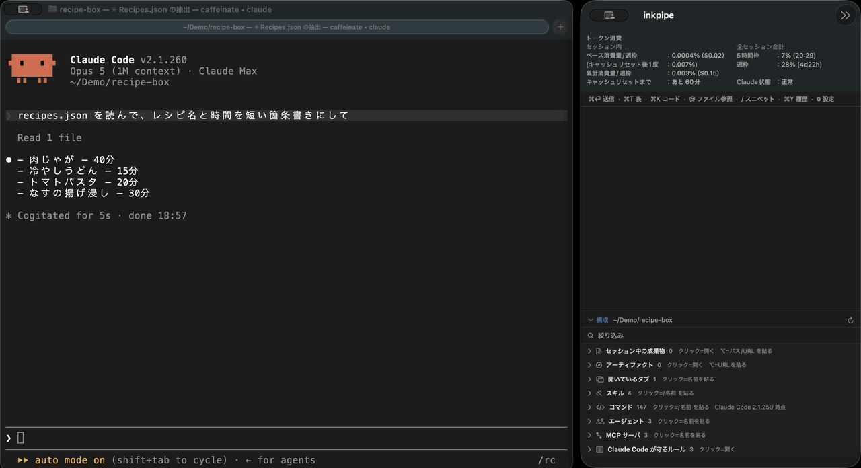Click the '肉じゃが — 40分' line
The height and width of the screenshot is (468, 861).
point(66,160)
